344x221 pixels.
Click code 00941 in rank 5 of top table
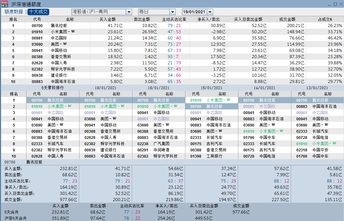point(37,51)
